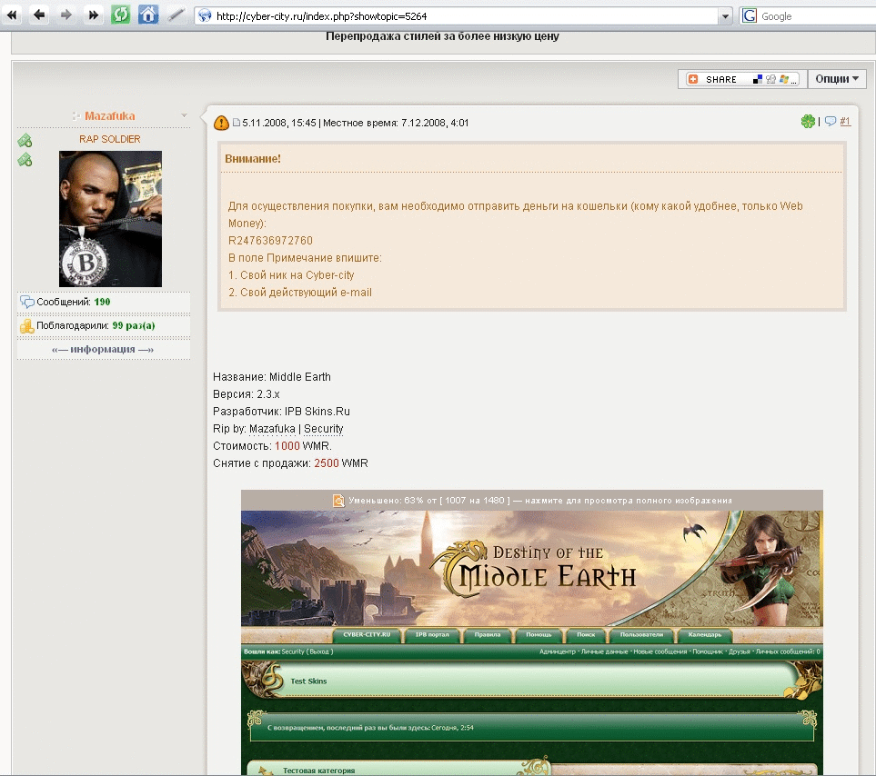The image size is (876, 776).
Task: Click the first green money reputation icon
Action: pyautogui.click(x=25, y=141)
